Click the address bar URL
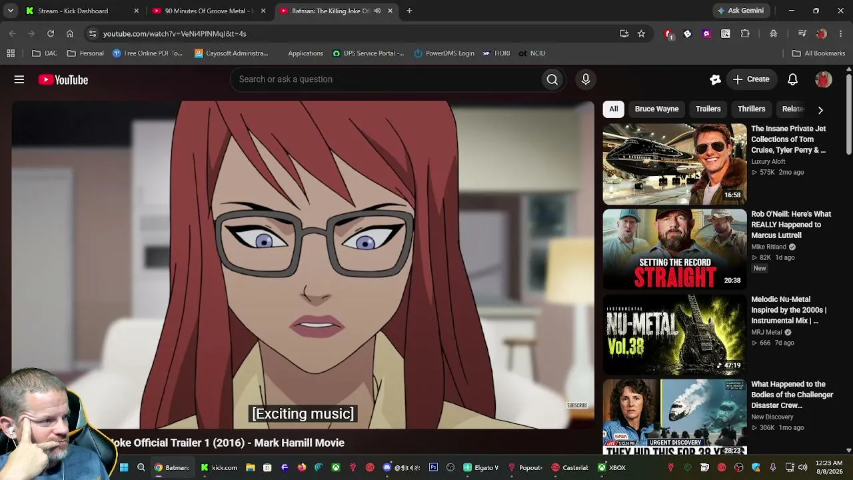Image resolution: width=853 pixels, height=480 pixels. click(175, 33)
